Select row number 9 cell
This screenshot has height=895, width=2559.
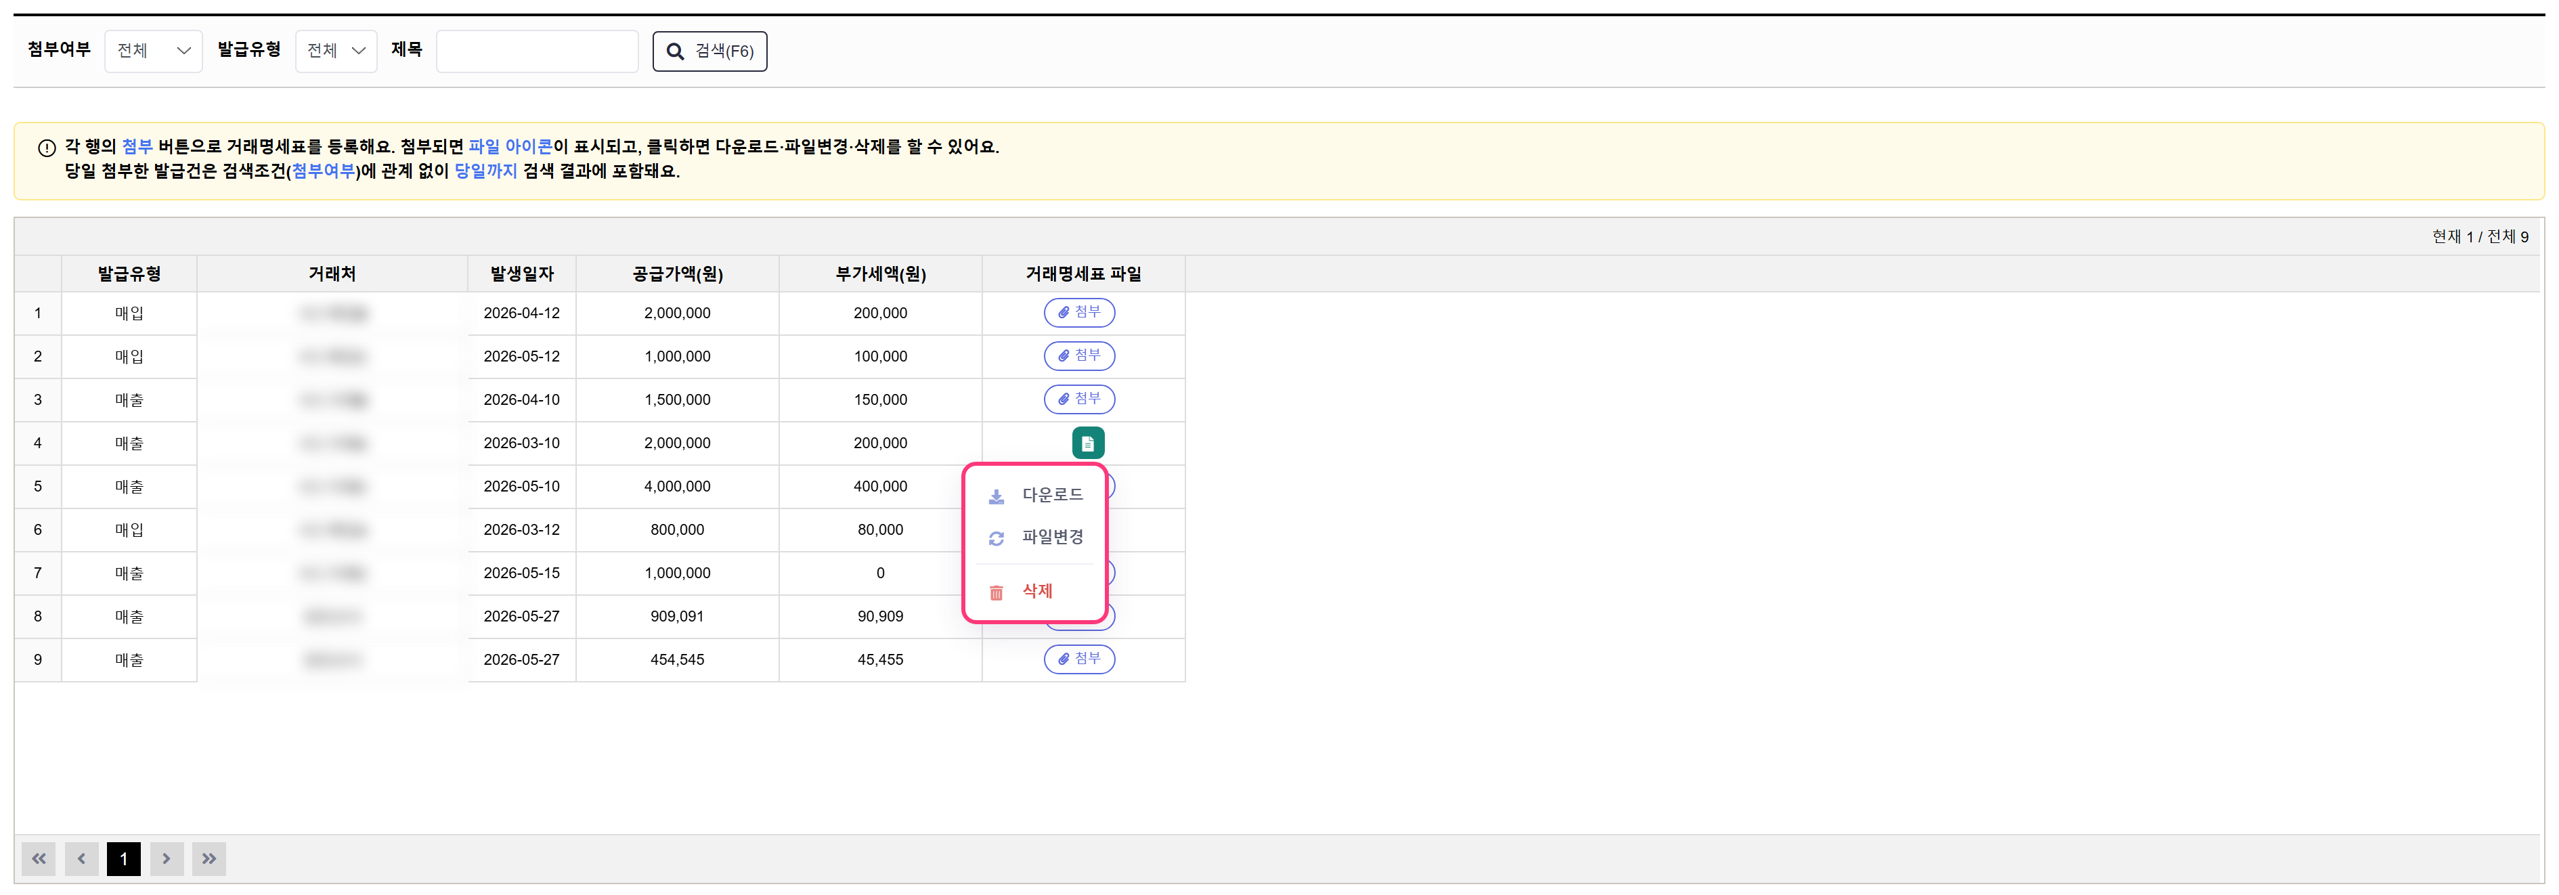38,659
